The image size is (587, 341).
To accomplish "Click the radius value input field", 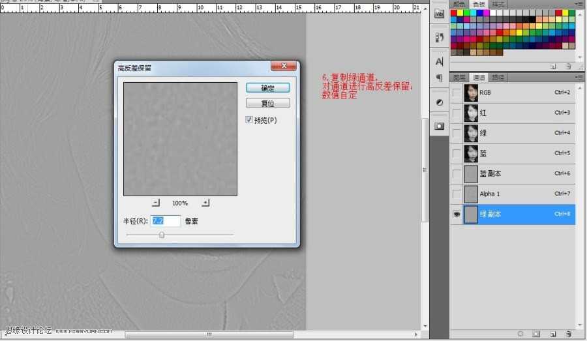I will tap(166, 221).
